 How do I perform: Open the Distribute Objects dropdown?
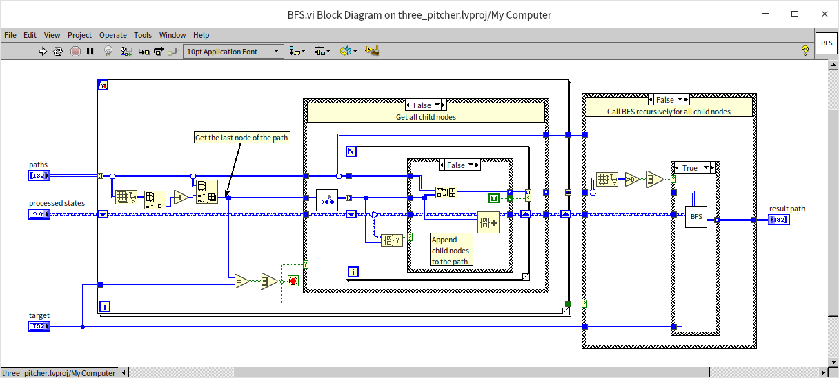322,51
